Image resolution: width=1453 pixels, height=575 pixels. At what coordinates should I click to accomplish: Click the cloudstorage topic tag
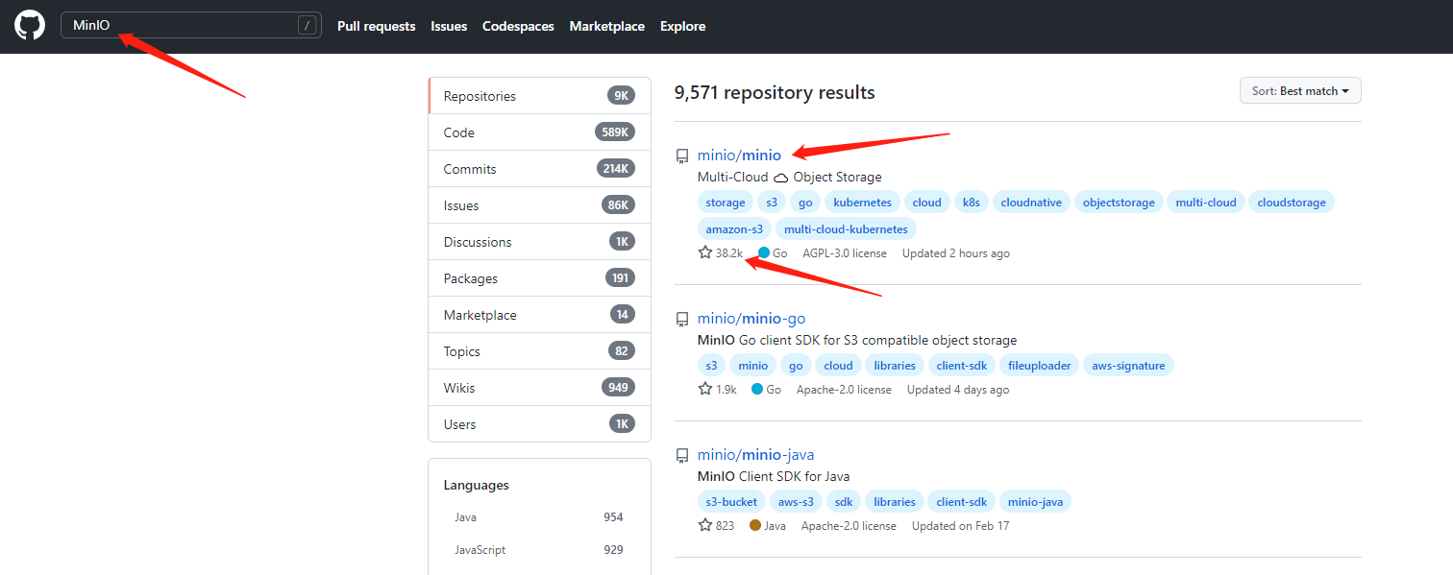pos(1292,203)
